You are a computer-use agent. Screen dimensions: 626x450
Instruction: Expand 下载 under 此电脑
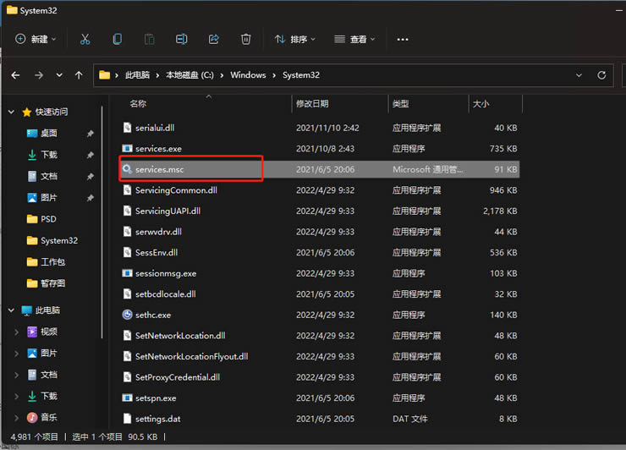coord(16,396)
